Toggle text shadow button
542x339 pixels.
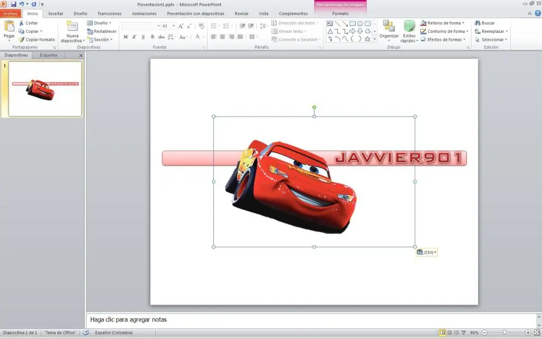pos(152,37)
